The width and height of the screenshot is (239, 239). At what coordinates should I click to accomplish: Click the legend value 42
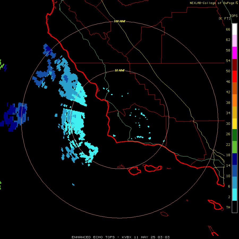tap(228, 92)
